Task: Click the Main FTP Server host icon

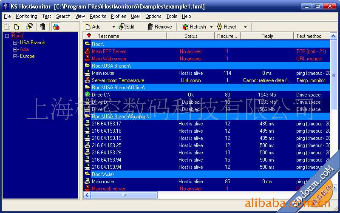Action: pos(87,51)
